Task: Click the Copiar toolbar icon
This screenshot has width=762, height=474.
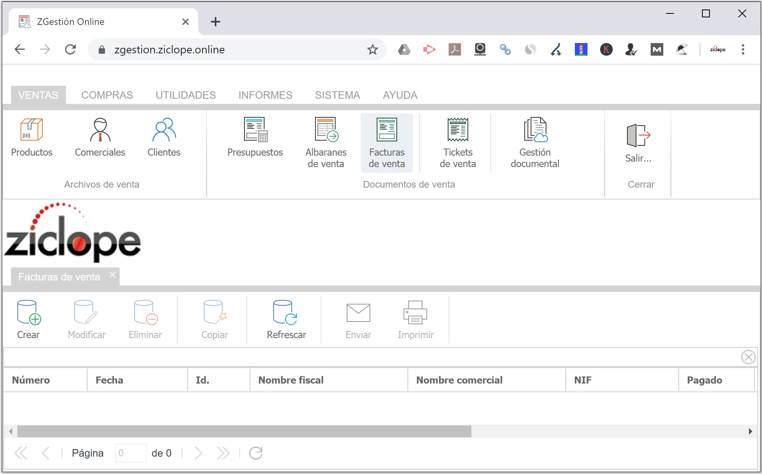Action: tap(214, 320)
